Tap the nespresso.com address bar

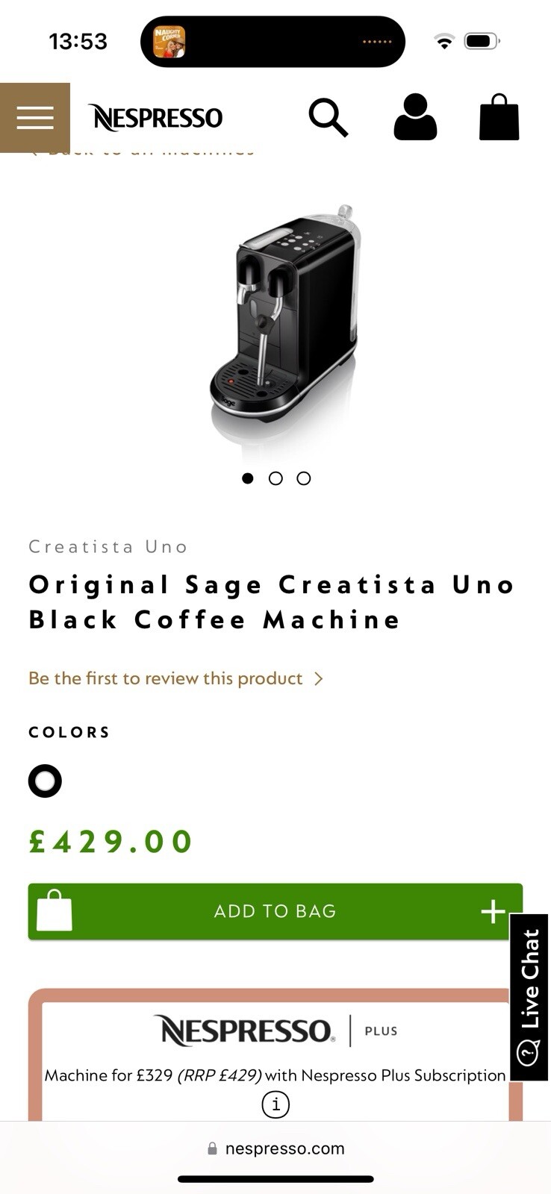(x=275, y=1148)
